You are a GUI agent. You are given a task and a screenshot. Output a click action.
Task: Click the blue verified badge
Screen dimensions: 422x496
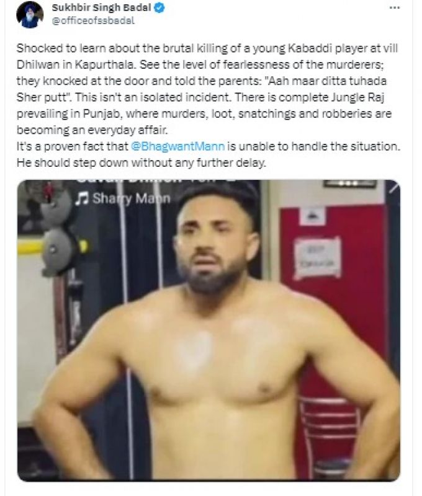(x=159, y=8)
